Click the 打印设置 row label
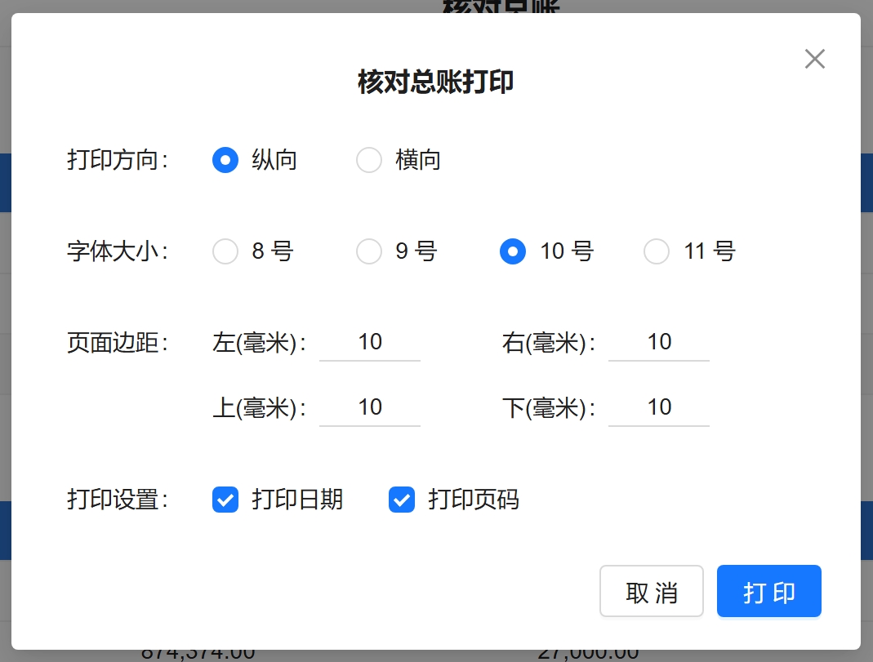The image size is (873, 662). point(117,500)
